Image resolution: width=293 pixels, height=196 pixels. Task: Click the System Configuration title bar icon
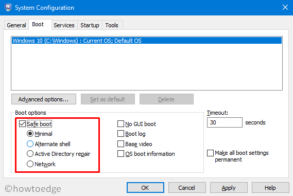point(8,8)
